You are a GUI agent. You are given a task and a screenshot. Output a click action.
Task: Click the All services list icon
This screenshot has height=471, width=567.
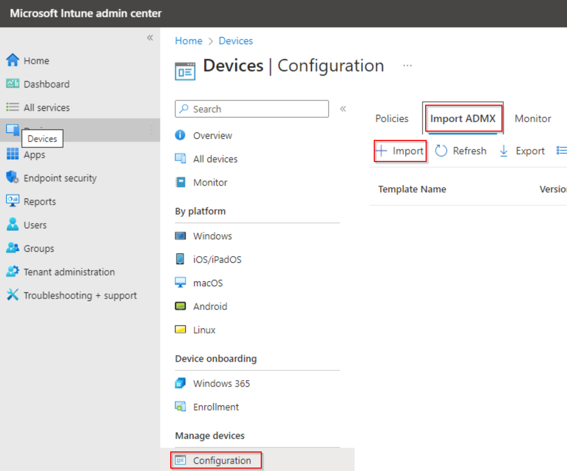(13, 107)
